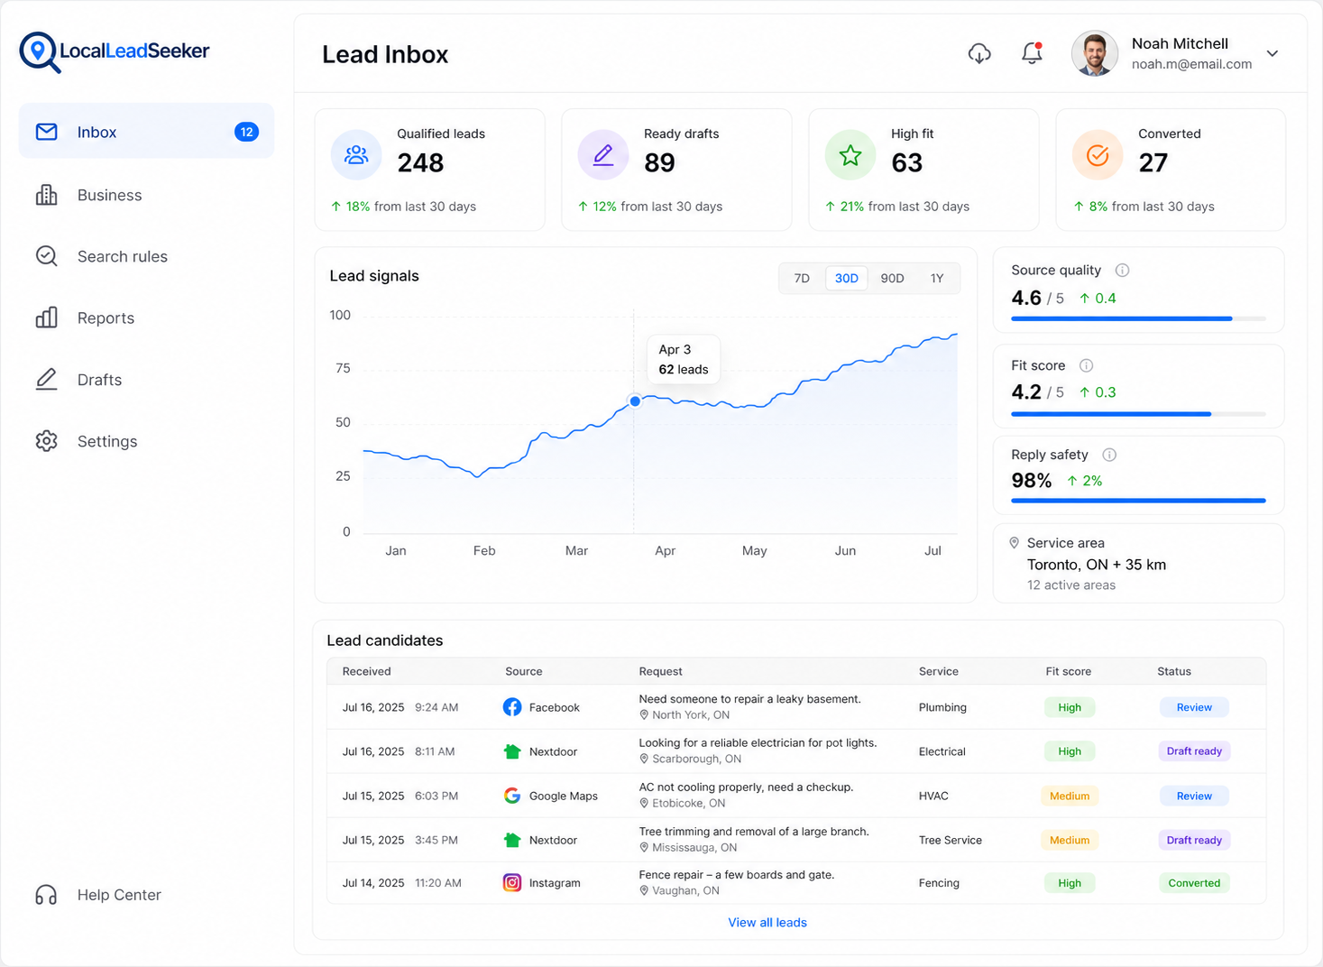Image resolution: width=1323 pixels, height=967 pixels.
Task: Click High fit badge in Plumbing row
Action: pos(1070,707)
